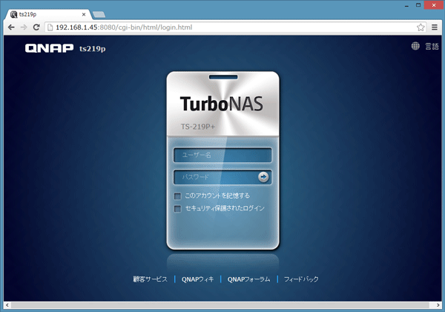
Task: Open the QNAPウィキ link
Action: tap(197, 279)
